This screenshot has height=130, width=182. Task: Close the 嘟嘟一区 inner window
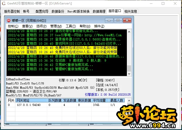point(127,20)
